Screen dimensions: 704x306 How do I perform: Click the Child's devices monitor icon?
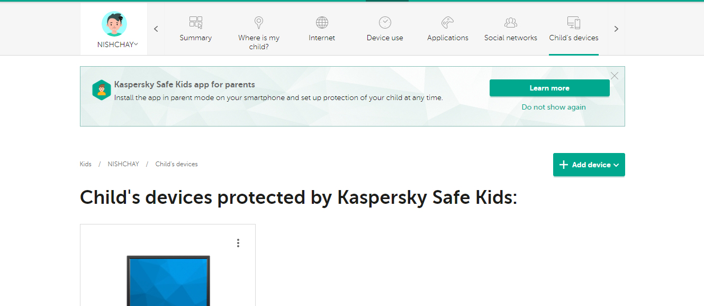(x=574, y=22)
